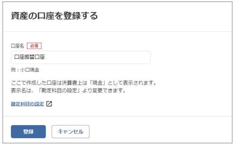The image size is (235, 146).
Task: Click the line starting with 表示名は
Action: point(68,91)
